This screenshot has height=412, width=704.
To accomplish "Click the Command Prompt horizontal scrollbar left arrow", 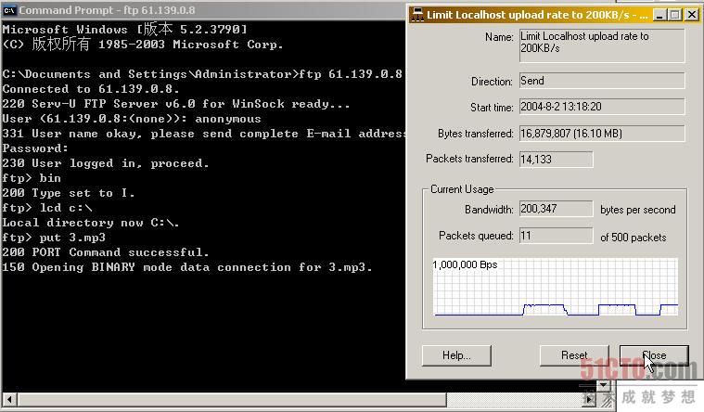I will point(9,399).
